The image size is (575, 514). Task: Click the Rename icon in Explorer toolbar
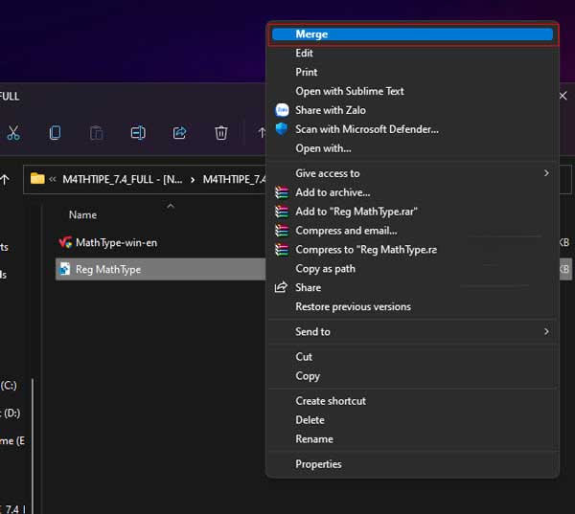[138, 133]
